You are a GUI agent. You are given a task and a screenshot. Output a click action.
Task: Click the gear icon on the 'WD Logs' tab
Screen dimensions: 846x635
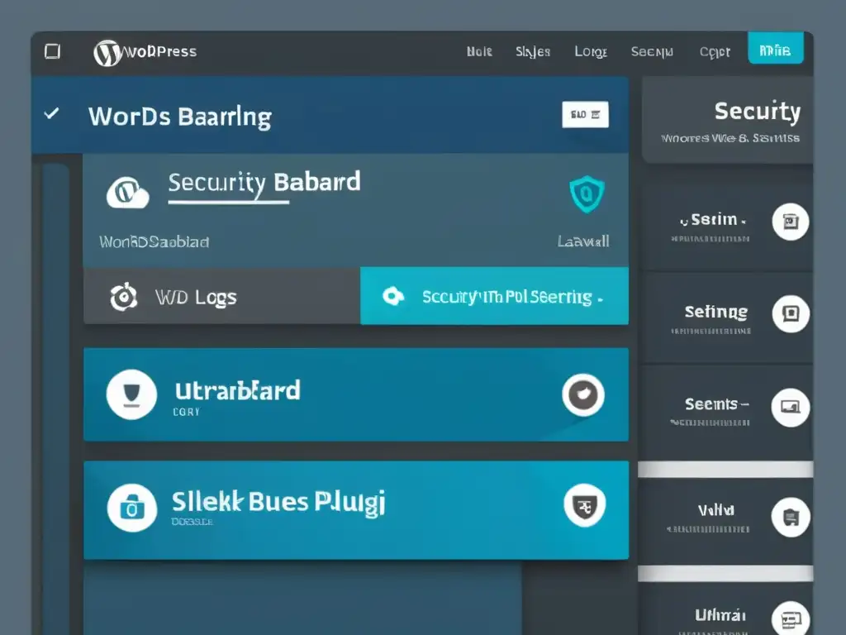[124, 297]
